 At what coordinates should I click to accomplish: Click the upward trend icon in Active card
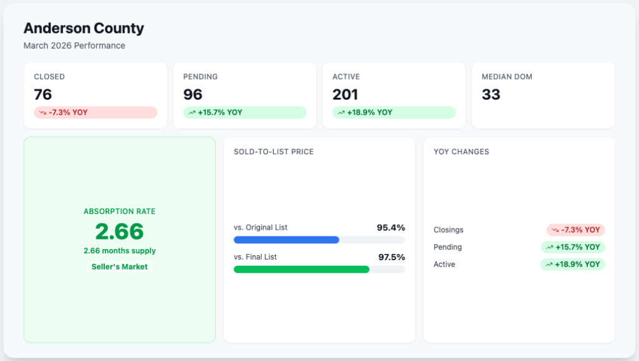point(341,113)
